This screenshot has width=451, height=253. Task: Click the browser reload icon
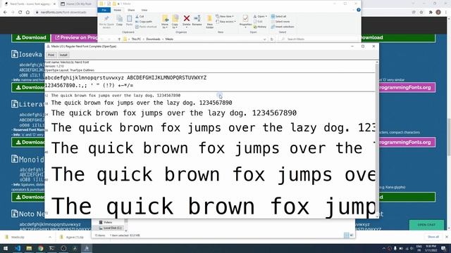20,12
